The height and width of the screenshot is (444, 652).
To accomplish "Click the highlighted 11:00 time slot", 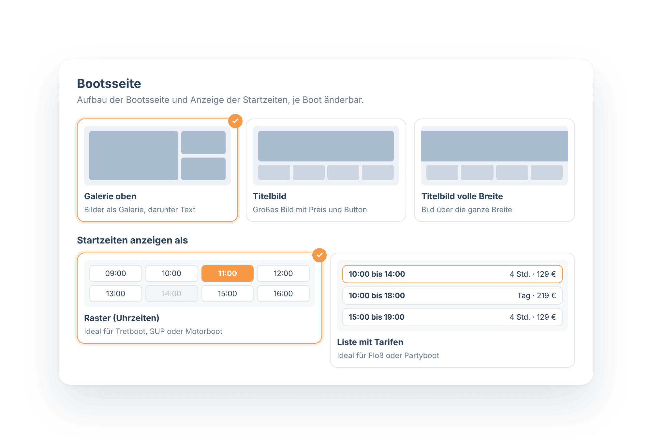I will coord(228,273).
